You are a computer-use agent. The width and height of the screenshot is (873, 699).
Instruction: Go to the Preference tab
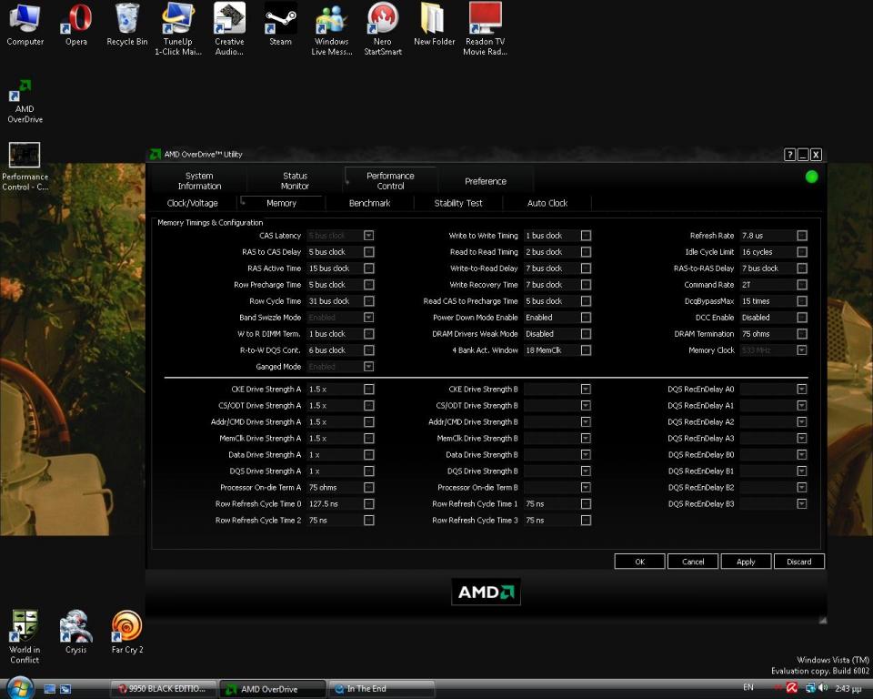(x=486, y=181)
